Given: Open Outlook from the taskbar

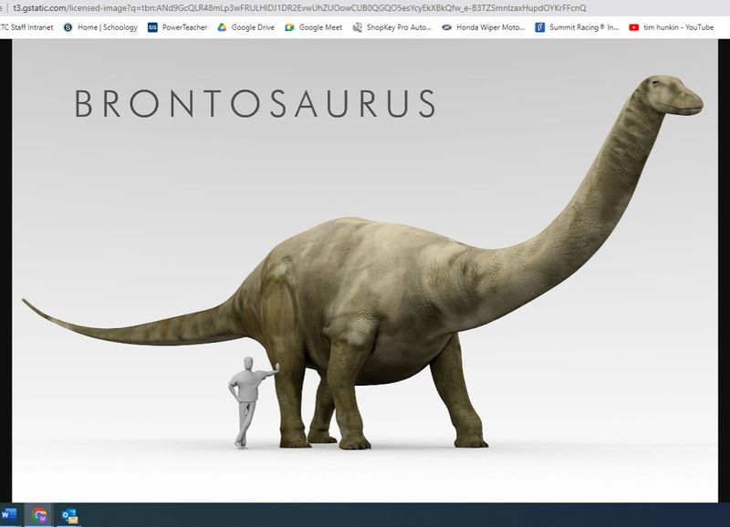Looking at the screenshot, I should (x=70, y=515).
